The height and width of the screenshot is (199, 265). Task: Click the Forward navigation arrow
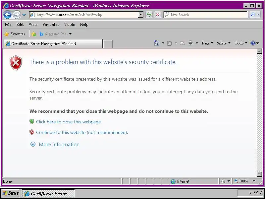click(x=17, y=15)
